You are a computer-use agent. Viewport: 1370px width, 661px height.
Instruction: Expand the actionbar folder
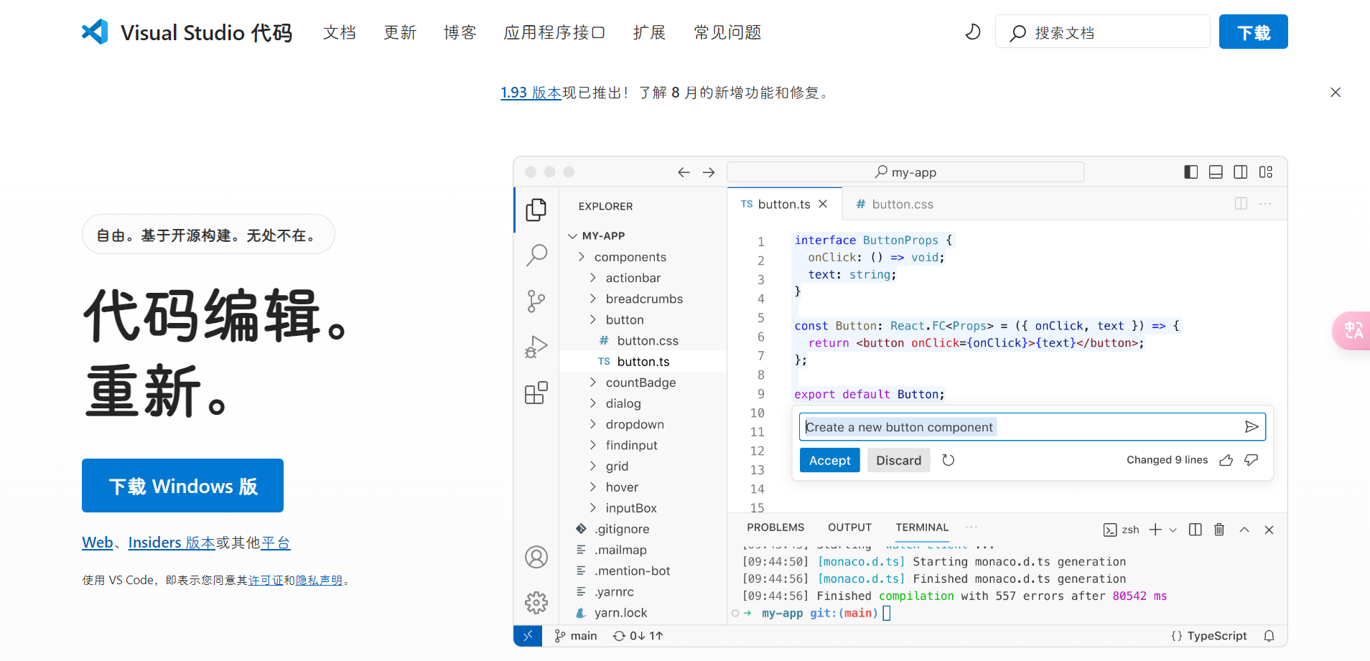click(593, 278)
